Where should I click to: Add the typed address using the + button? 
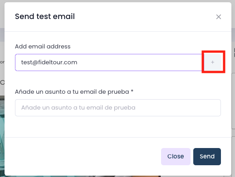(212, 62)
